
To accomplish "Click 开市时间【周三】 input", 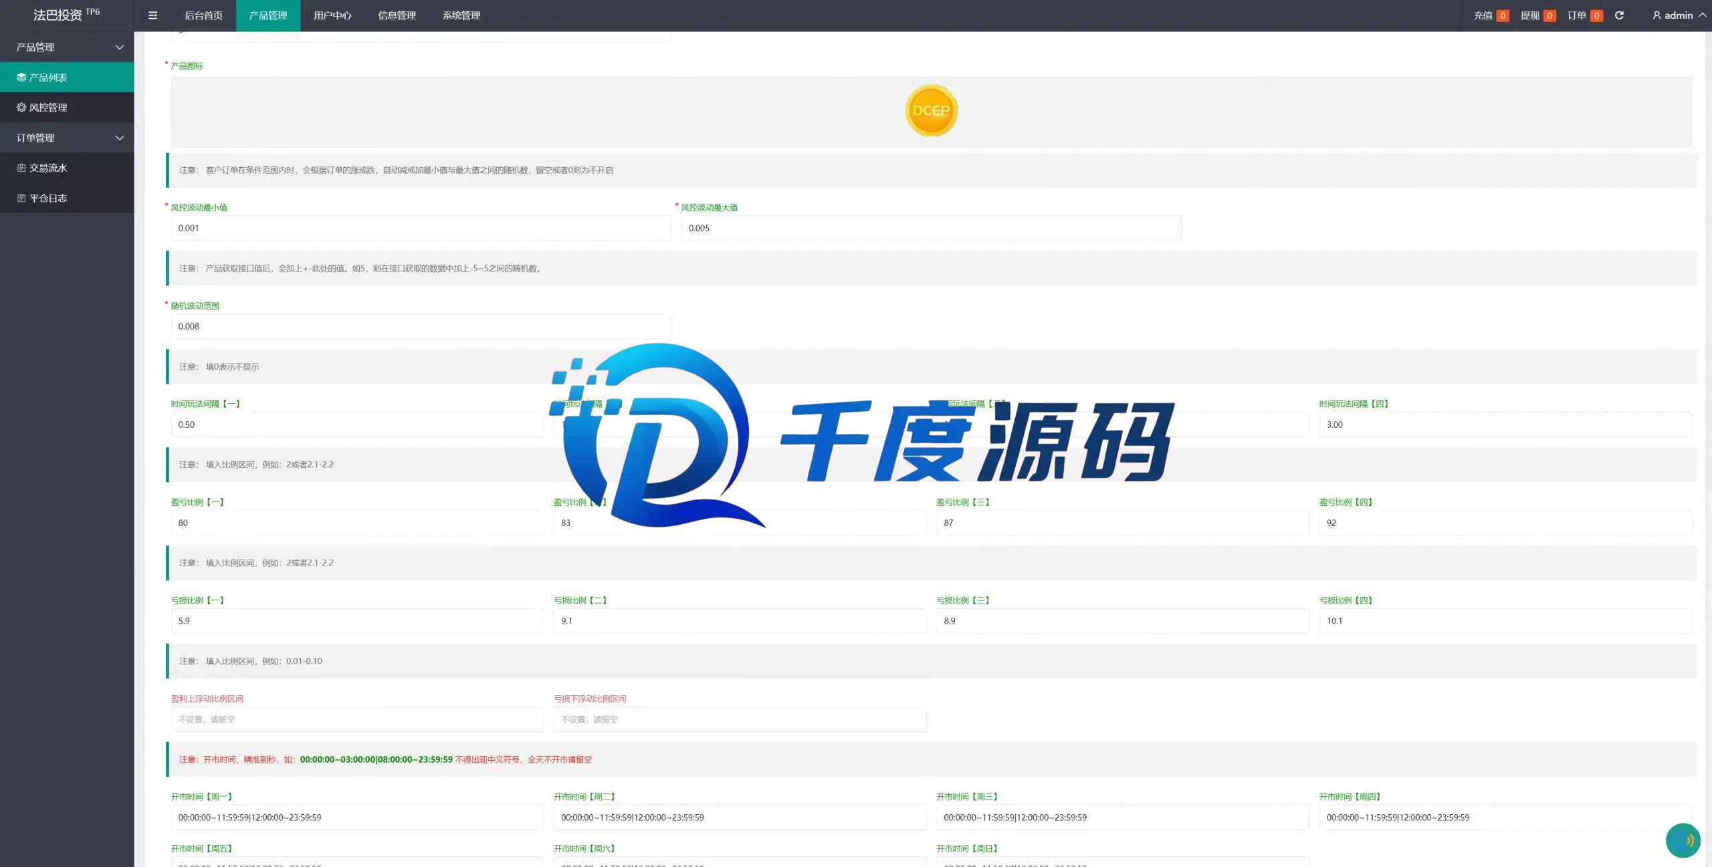I will click(1122, 818).
